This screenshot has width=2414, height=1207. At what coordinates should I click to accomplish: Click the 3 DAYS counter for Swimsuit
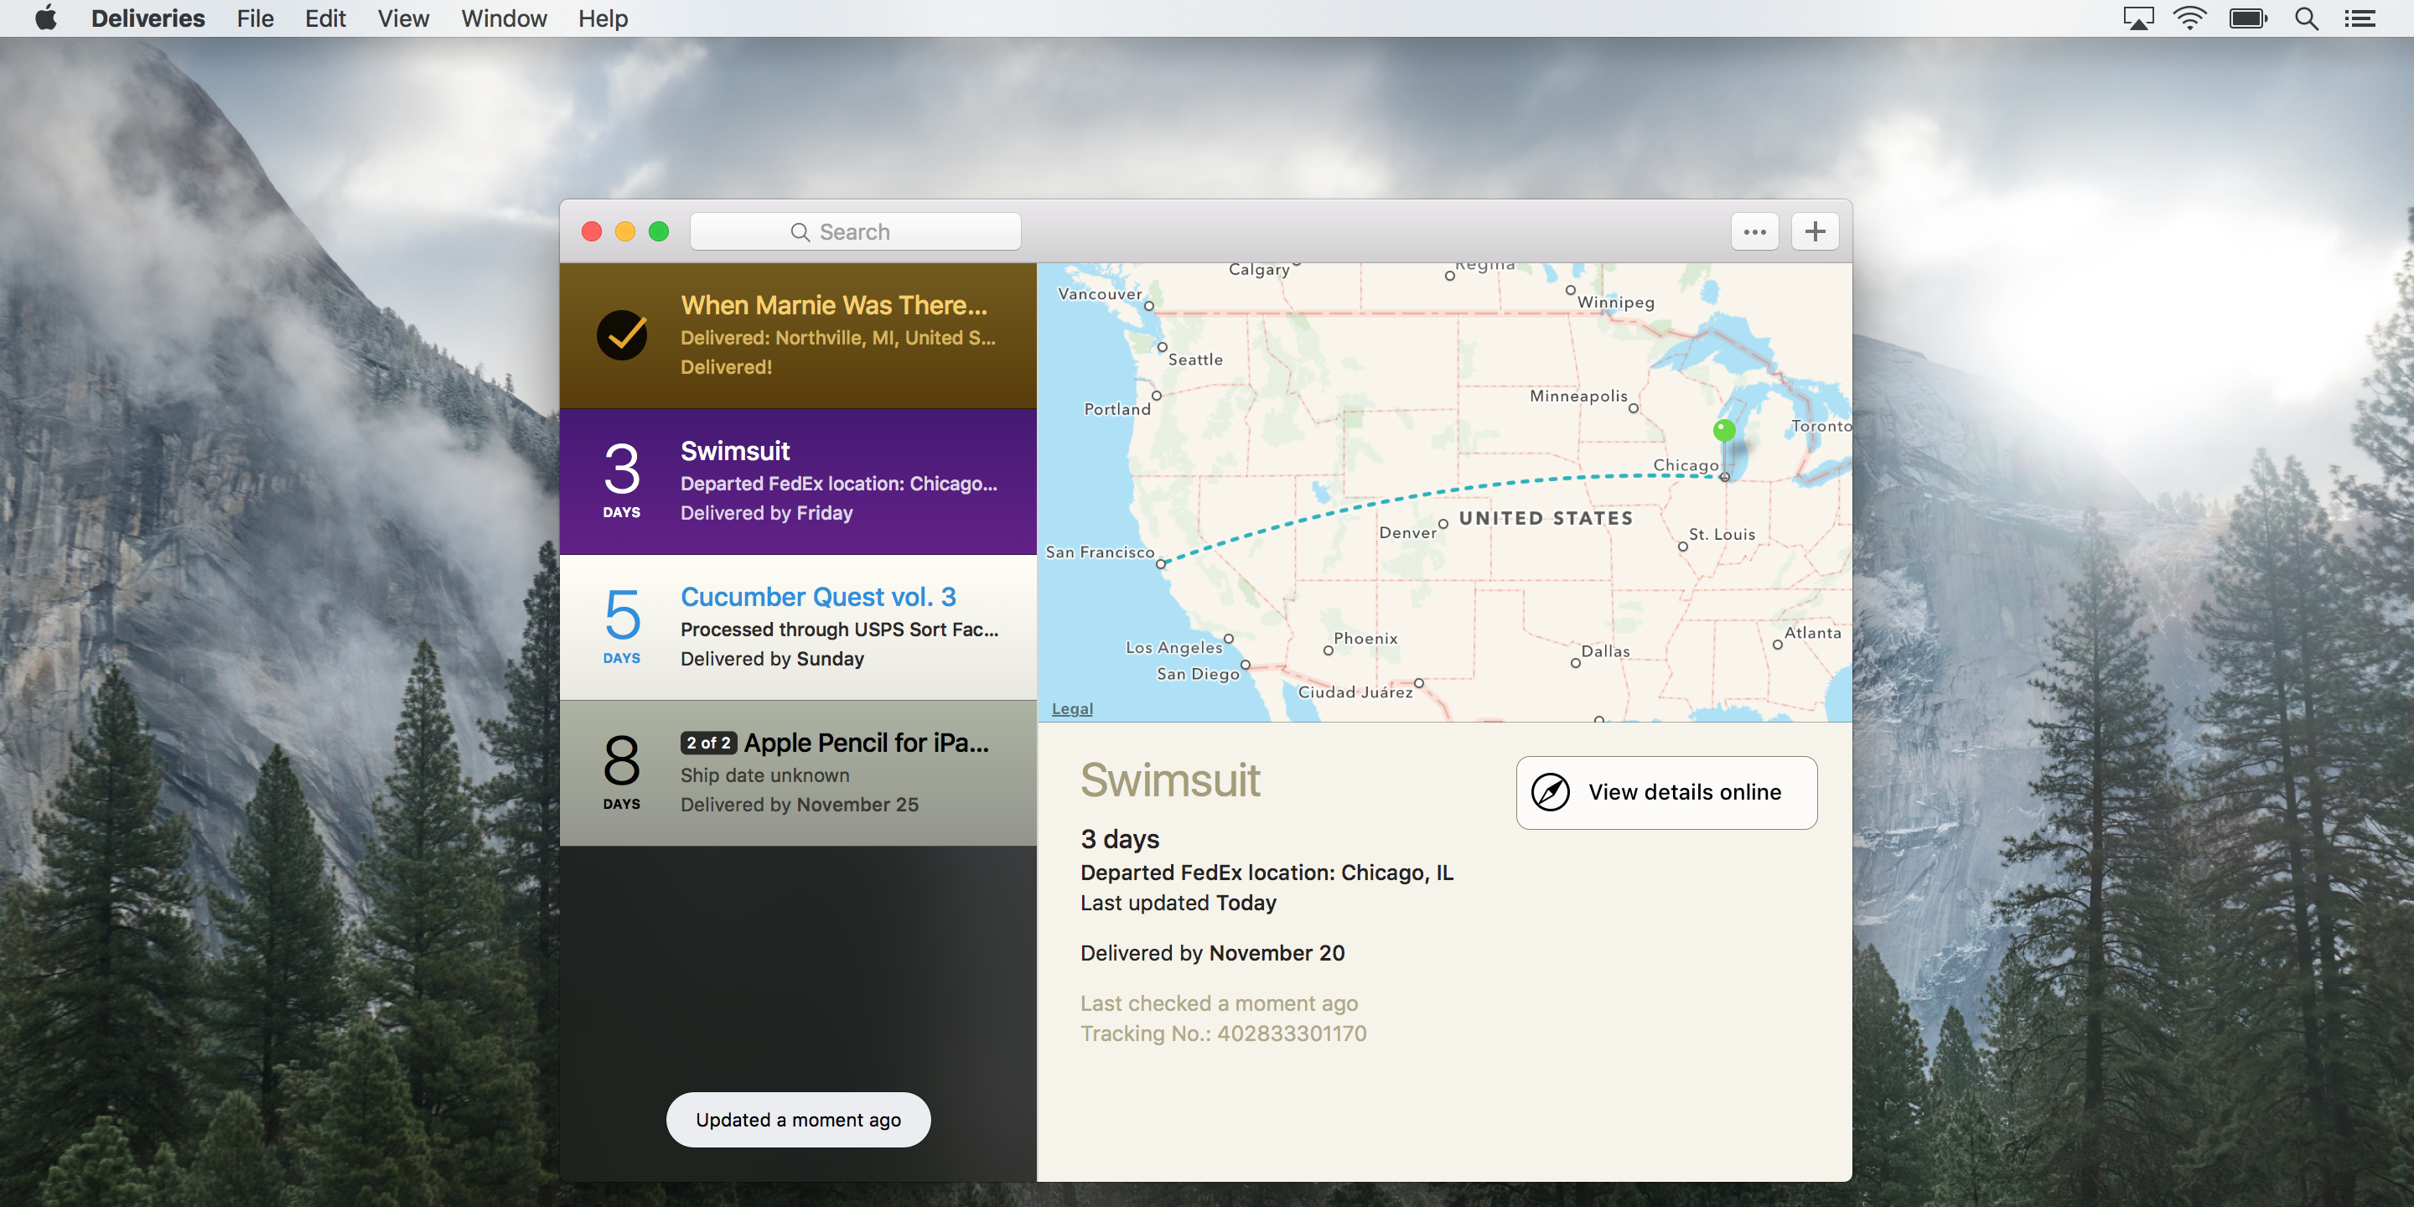click(x=621, y=481)
